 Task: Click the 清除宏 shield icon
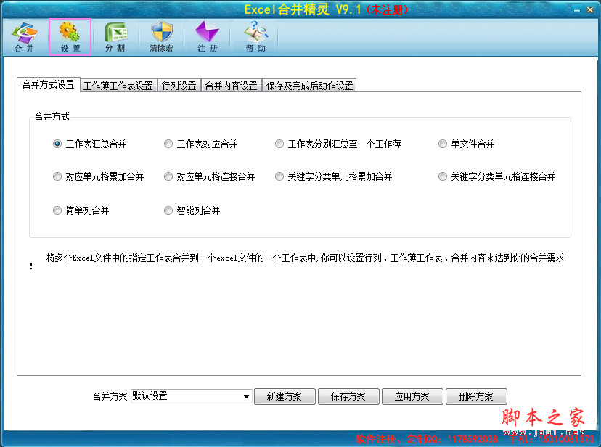[x=161, y=37]
